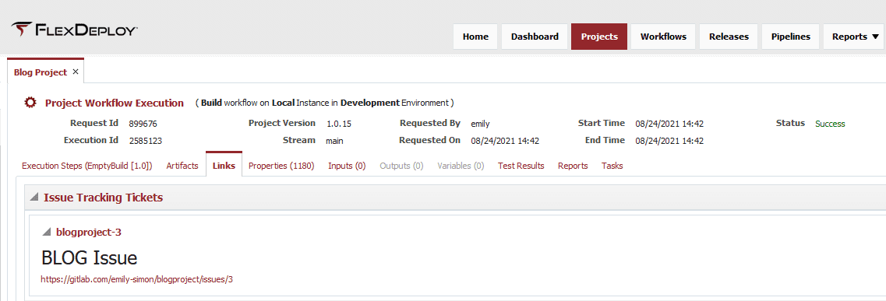
Task: Switch to Execution Steps (EmptyBuild [1.0]) tab
Action: (87, 166)
